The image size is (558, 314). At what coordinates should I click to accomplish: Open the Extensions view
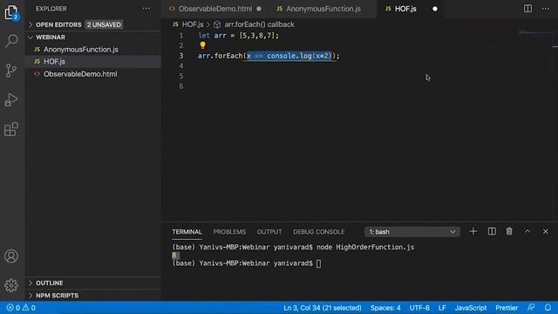coord(11,129)
